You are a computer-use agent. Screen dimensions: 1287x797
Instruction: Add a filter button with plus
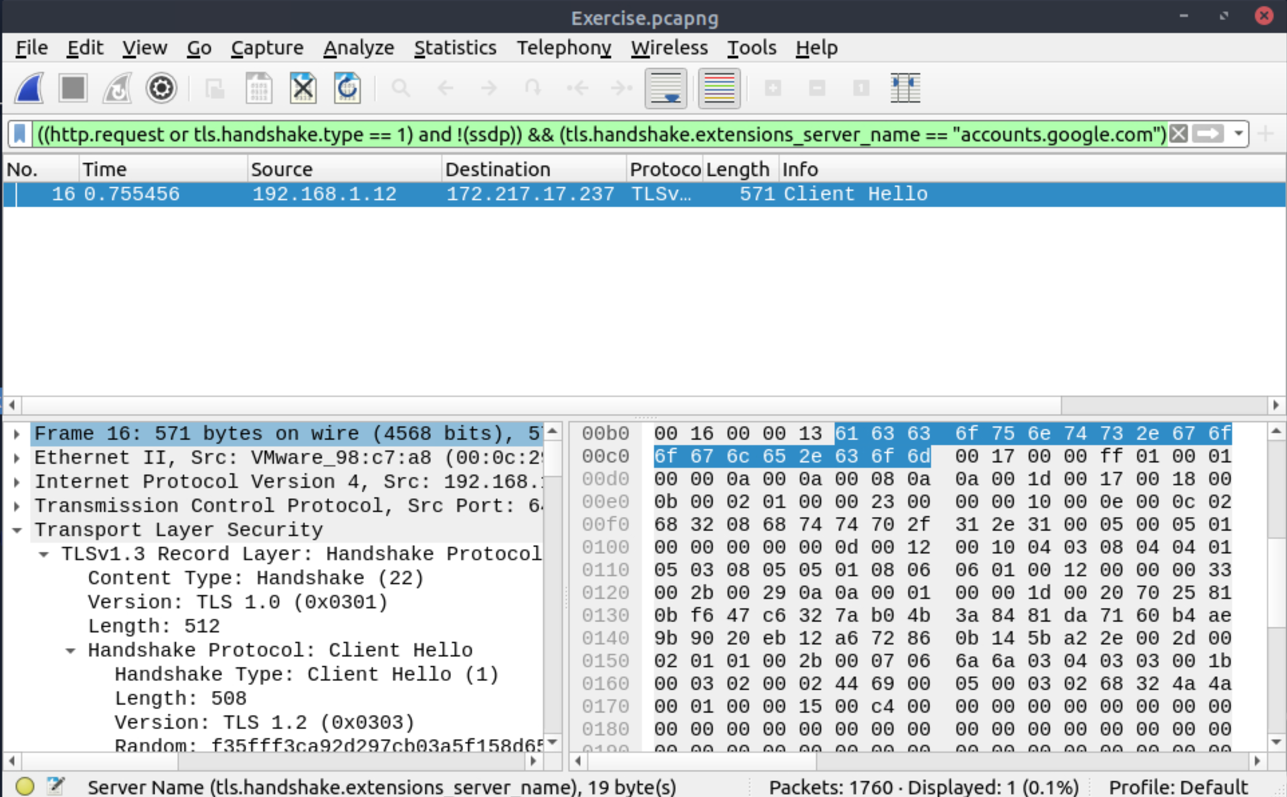[x=1266, y=134]
